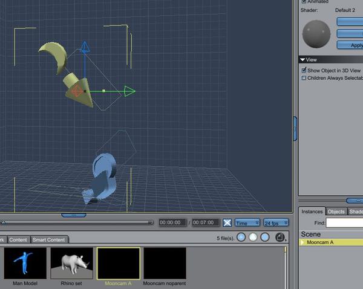Select the Mooncam noparent thumbnail

click(165, 263)
